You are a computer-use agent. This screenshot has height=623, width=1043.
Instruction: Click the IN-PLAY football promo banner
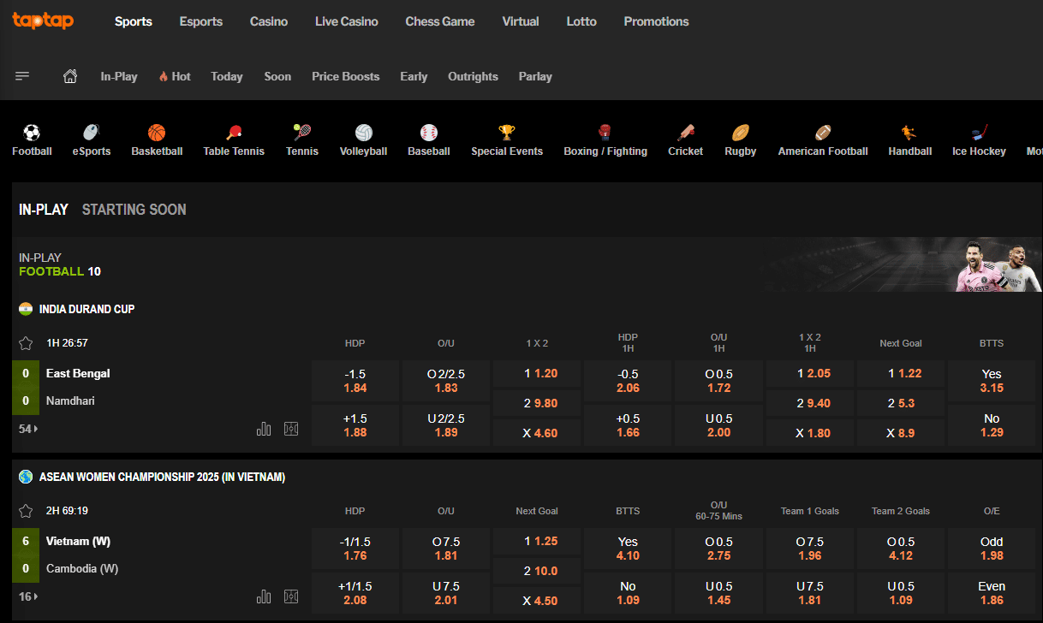pos(899,264)
